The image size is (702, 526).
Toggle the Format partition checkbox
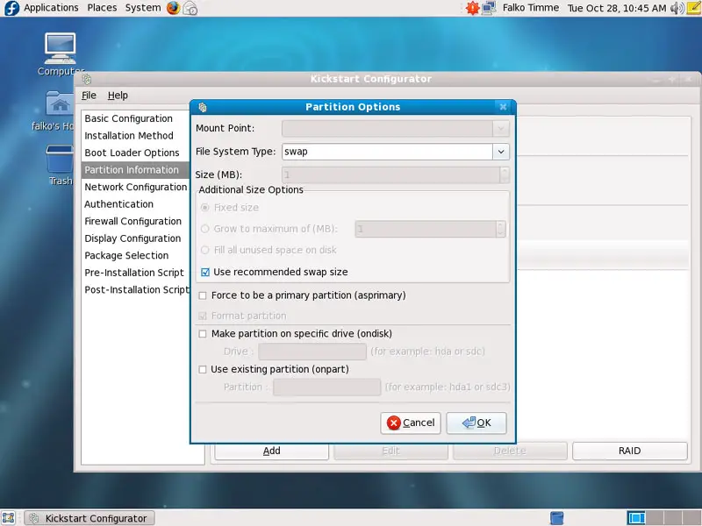pyautogui.click(x=203, y=316)
